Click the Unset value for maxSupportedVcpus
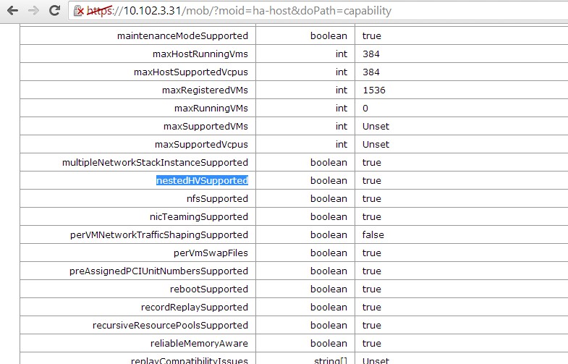Viewport: 568px width, 364px height. tap(376, 145)
